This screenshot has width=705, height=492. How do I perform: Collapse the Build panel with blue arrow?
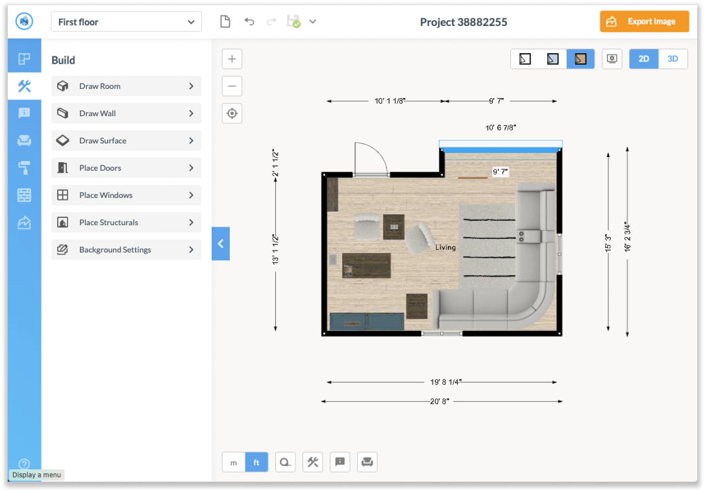(x=220, y=243)
